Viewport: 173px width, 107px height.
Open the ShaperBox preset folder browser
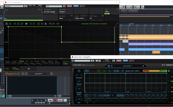click(26, 74)
